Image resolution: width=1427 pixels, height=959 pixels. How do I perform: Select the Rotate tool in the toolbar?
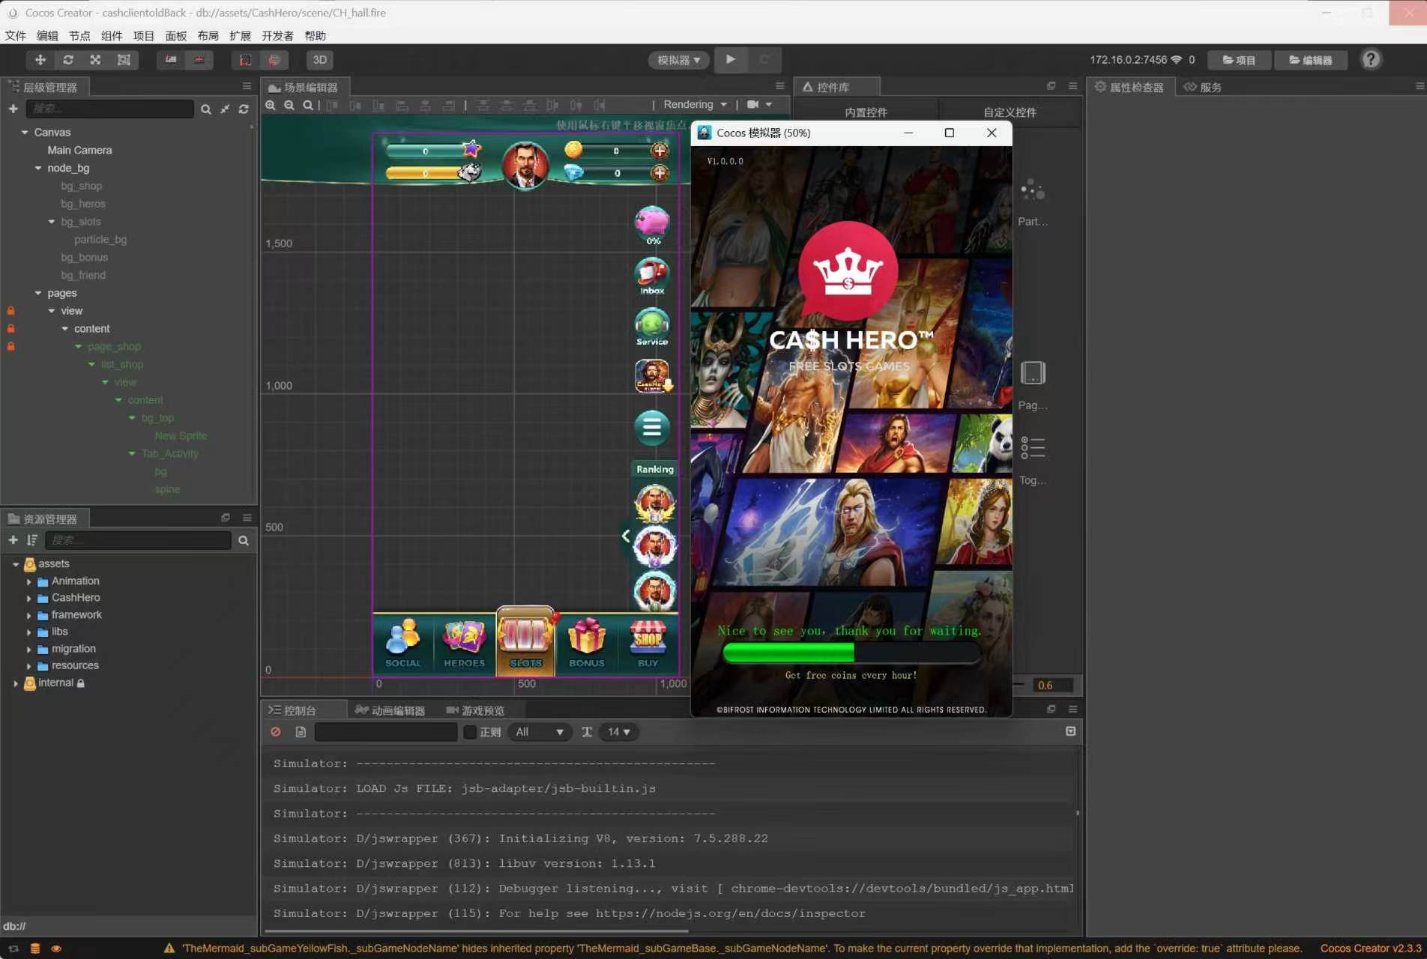pyautogui.click(x=68, y=60)
